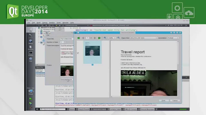This screenshot has height=115, width=206.
Task: Open Qt Creator Edit menu
Action: point(33,23)
